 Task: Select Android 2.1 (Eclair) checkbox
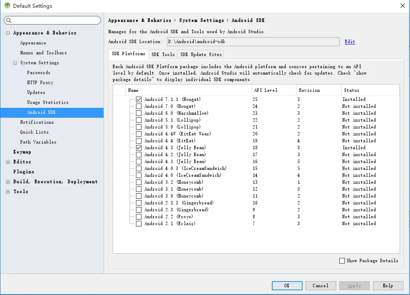[139, 224]
